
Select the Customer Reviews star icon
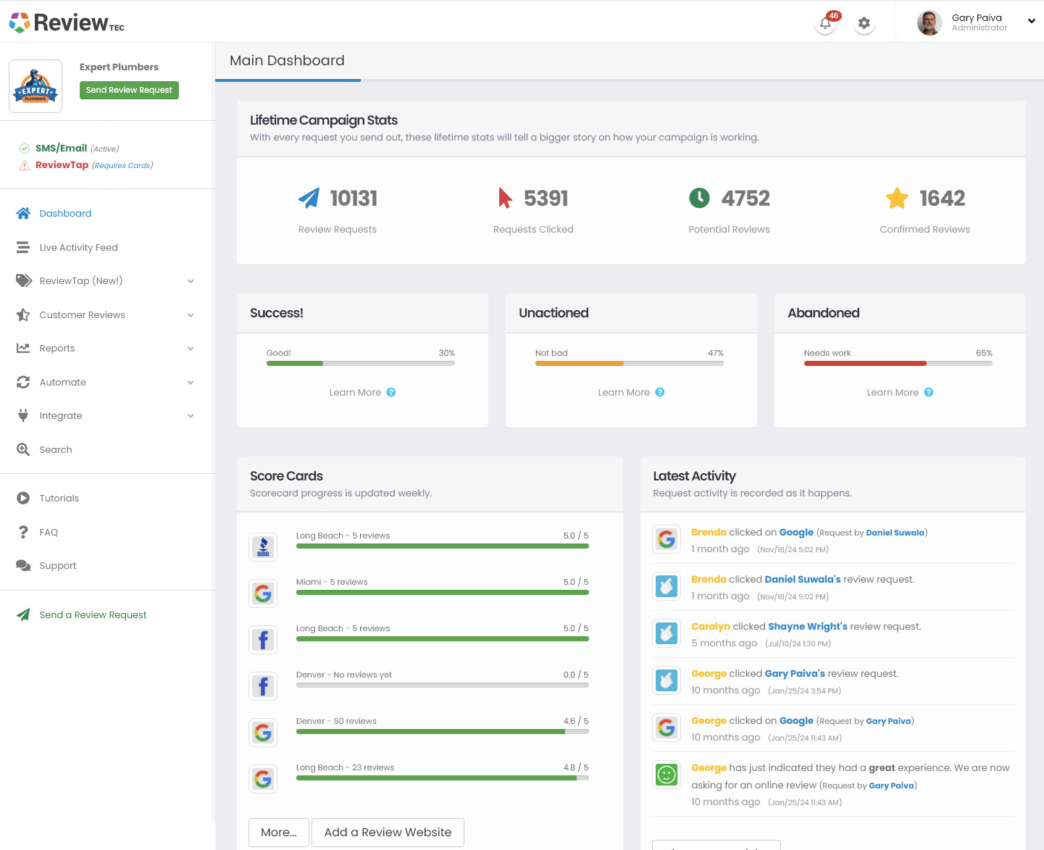point(23,314)
